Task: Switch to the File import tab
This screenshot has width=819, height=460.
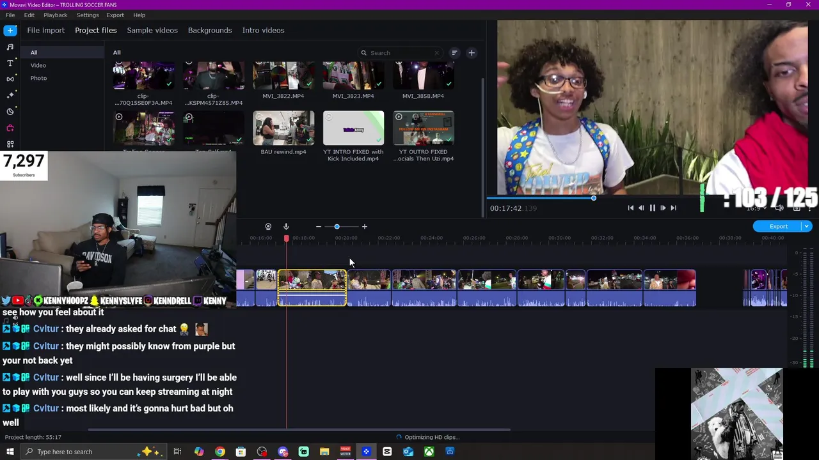Action: (46, 30)
